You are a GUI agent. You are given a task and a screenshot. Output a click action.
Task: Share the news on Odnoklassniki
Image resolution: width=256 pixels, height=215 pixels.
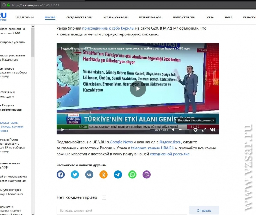104,174
